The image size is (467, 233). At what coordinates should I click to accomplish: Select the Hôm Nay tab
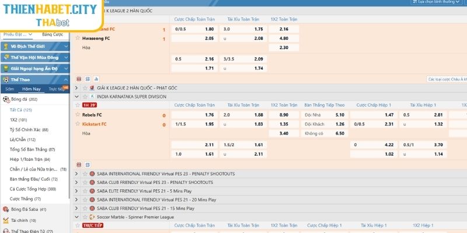pyautogui.click(x=32, y=89)
